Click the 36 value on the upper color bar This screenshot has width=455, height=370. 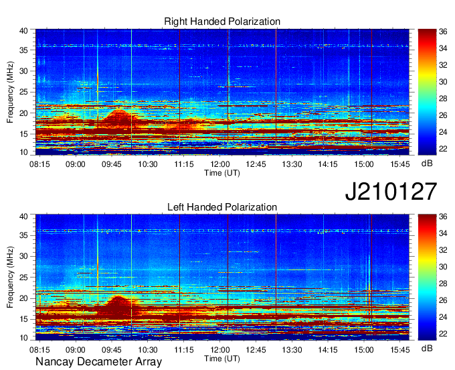coord(443,32)
